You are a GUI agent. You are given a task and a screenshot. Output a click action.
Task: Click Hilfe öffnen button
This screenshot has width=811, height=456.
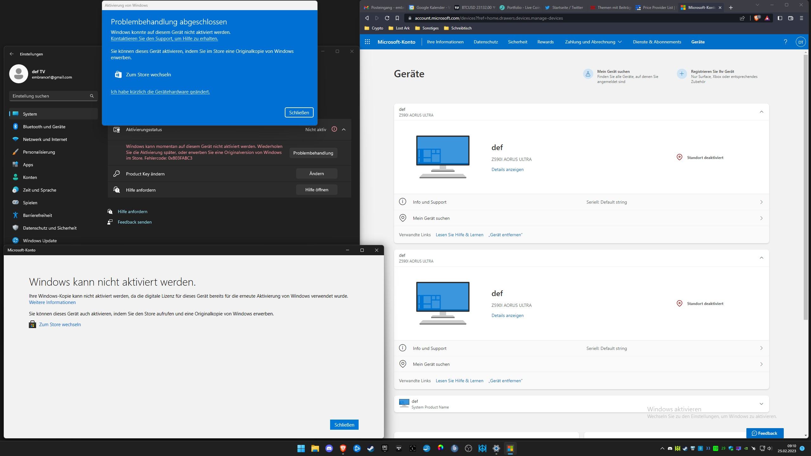click(316, 190)
